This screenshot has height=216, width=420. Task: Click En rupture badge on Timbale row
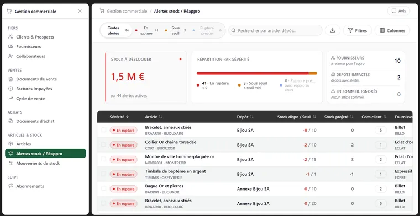(x=123, y=174)
